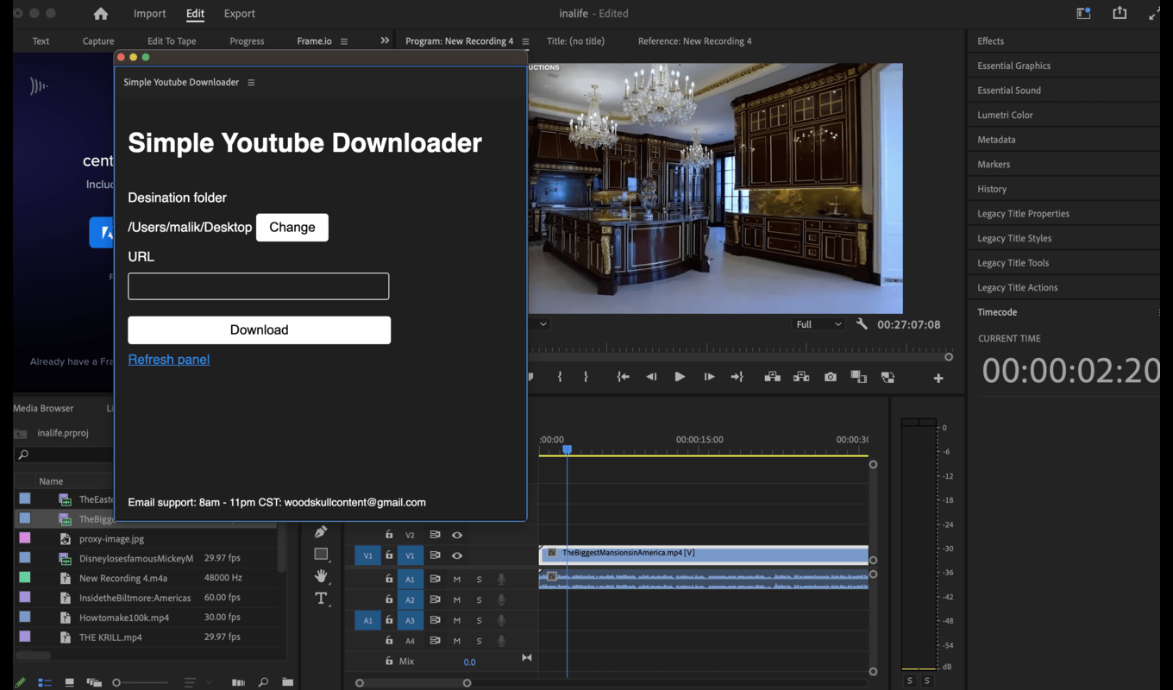The image size is (1173, 690).
Task: Open Frame.io panel hamburger menu
Action: [344, 41]
